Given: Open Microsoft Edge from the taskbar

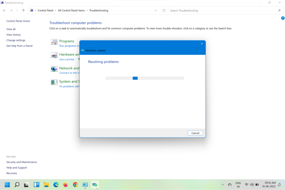Looking at the screenshot, I should click(x=56, y=185).
